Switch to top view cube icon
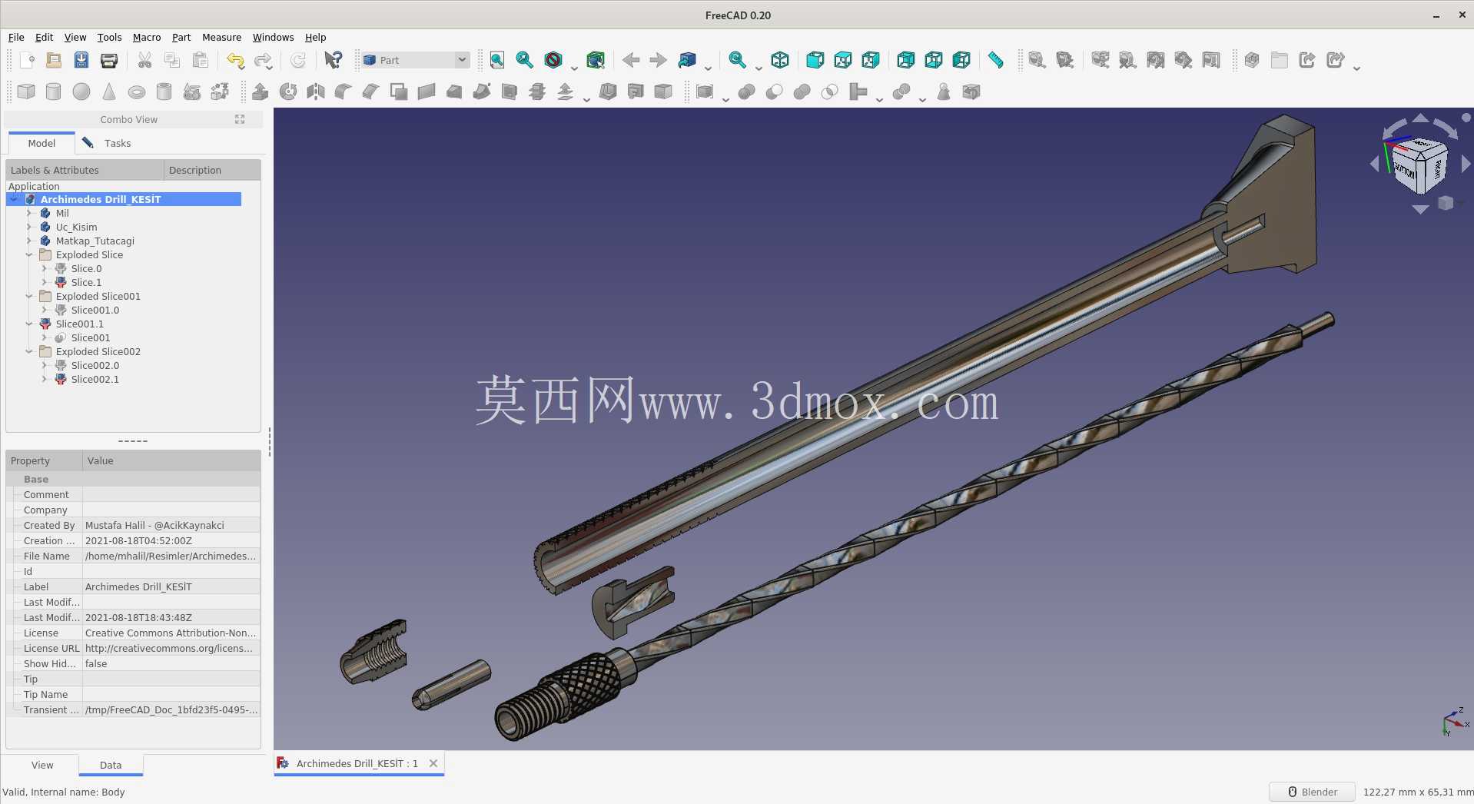 click(x=843, y=60)
